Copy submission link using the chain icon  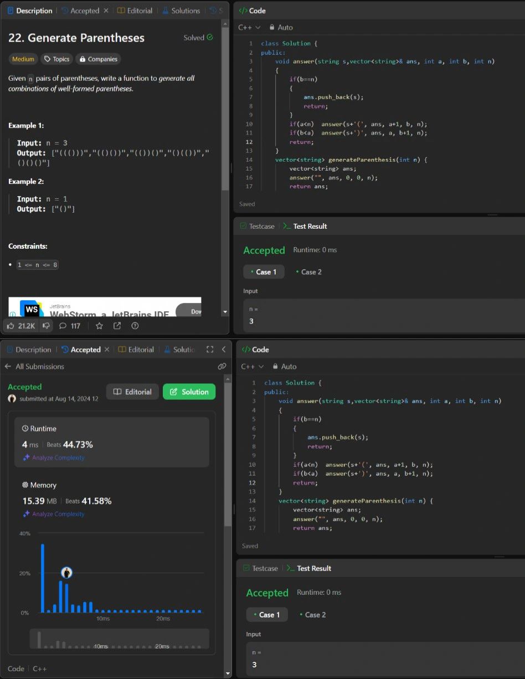coord(222,366)
